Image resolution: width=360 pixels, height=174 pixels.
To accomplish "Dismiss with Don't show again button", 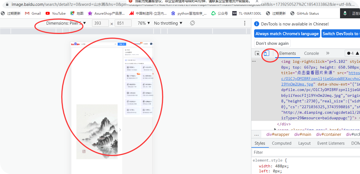I will pos(272,43).
